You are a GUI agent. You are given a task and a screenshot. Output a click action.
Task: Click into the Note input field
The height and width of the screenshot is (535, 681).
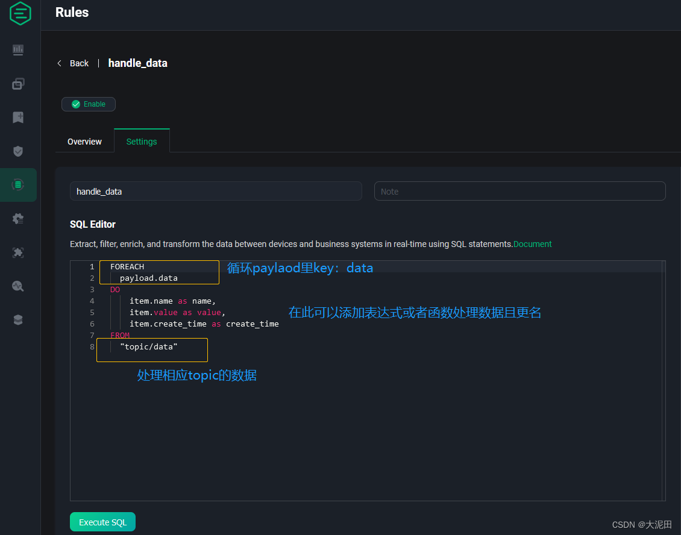tap(520, 192)
